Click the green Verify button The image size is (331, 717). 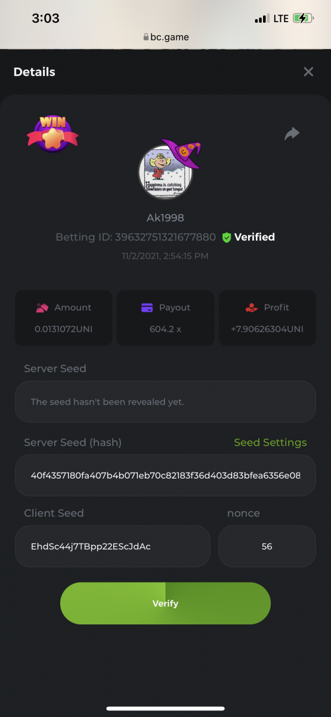[x=165, y=603]
